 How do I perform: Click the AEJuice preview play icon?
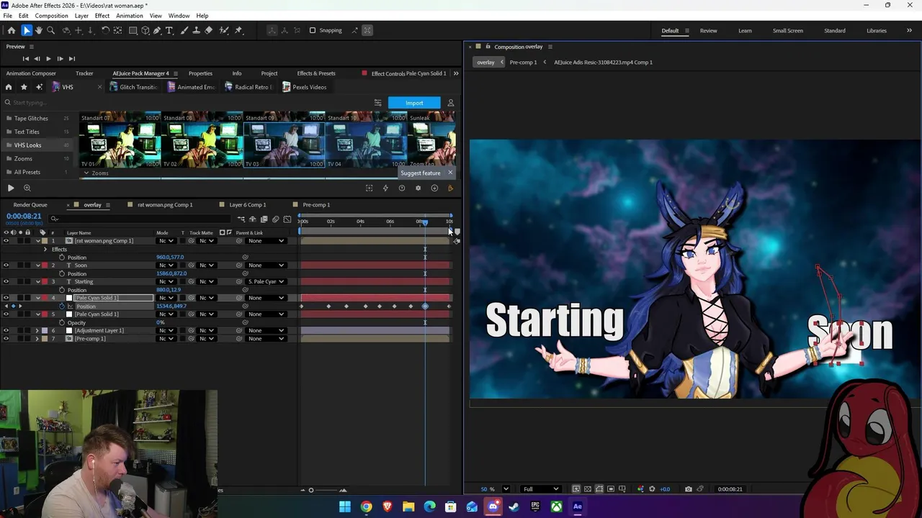(11, 188)
